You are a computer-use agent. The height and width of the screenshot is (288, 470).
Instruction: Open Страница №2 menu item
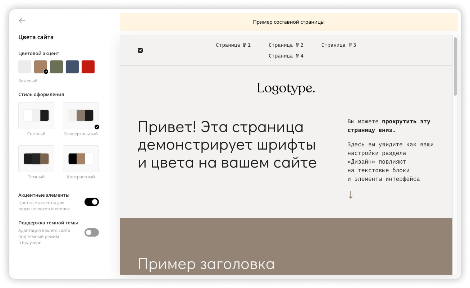click(286, 45)
